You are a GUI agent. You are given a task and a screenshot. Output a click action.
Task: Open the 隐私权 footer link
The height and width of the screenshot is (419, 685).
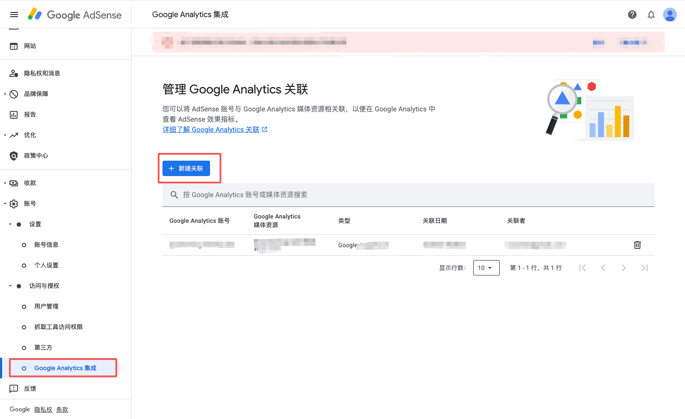43,410
